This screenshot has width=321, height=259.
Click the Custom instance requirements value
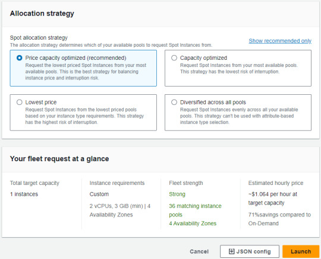[99, 194]
